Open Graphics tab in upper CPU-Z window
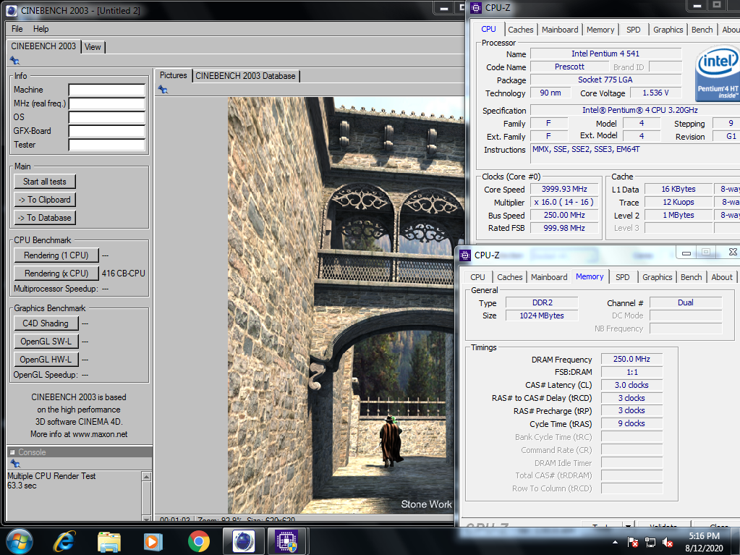Image resolution: width=740 pixels, height=555 pixels. tap(668, 30)
